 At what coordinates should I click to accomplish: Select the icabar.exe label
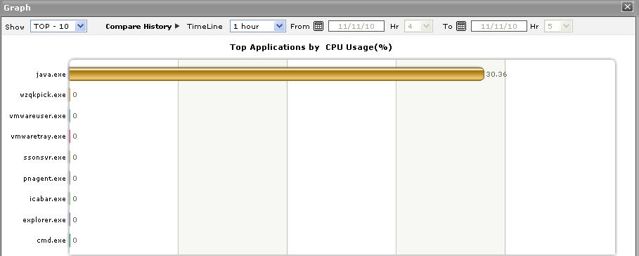point(48,199)
